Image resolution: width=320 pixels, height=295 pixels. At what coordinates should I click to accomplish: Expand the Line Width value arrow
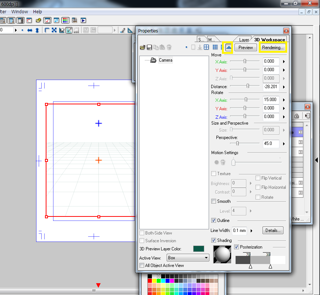(251, 231)
